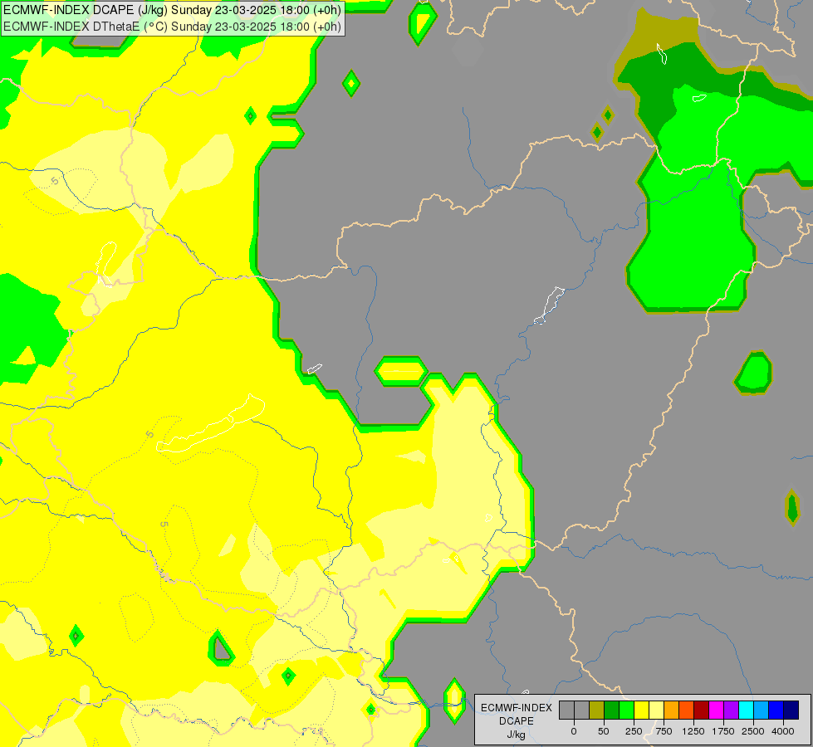This screenshot has width=813, height=747.
Task: Click the orange legend swatch
Action: tap(672, 710)
